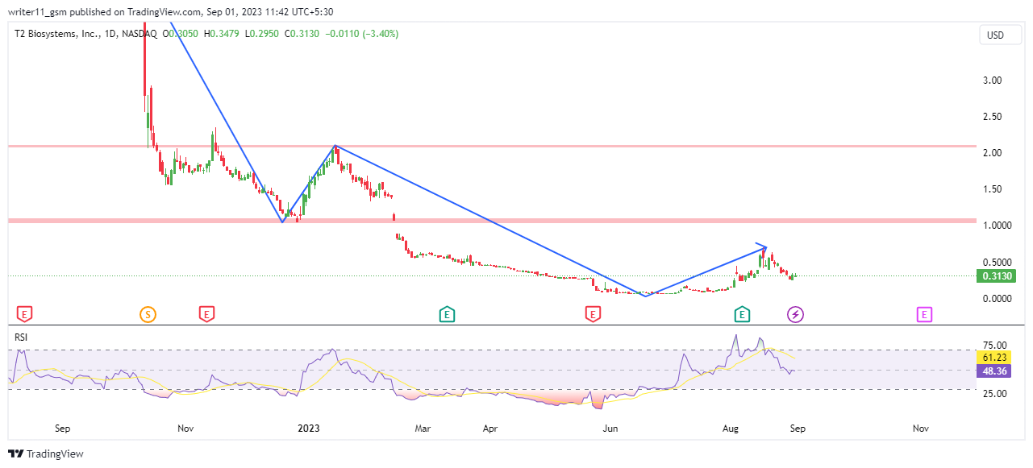Click the Mar time axis label
This screenshot has width=1033, height=468.
423,429
